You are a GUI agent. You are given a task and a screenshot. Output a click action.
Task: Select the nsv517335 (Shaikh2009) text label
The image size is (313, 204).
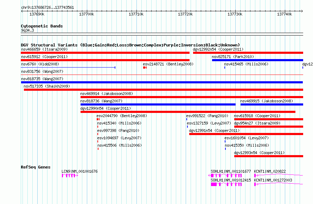coord(47,86)
